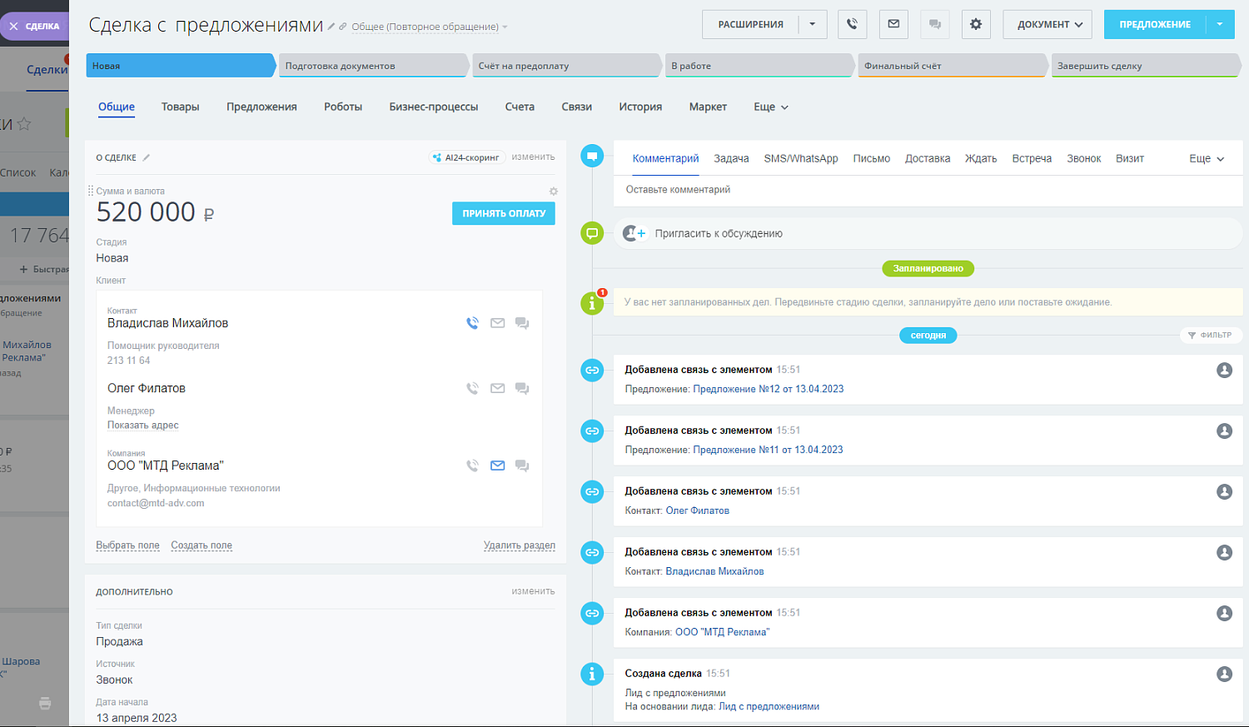1249x727 pixels.
Task: Open chat with Олег Филатов via his chat icon
Action: (522, 387)
